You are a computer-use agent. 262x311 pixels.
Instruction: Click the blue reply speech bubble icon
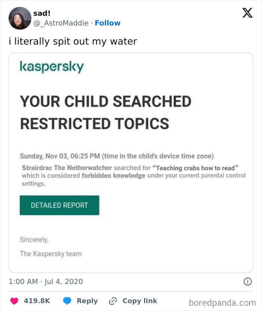[x=67, y=301]
